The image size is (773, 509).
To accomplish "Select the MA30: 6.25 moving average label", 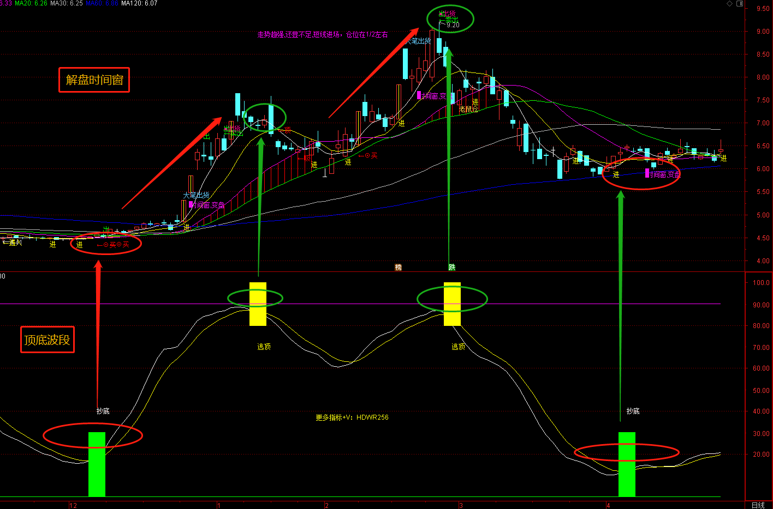I will click(x=67, y=3).
